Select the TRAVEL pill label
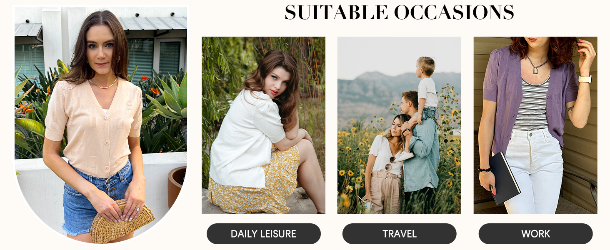 click(399, 234)
